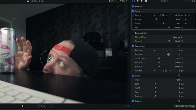This screenshot has height=110, width=196.
Task: Click the Scale (All) value 100 %
Action: click(180, 58)
